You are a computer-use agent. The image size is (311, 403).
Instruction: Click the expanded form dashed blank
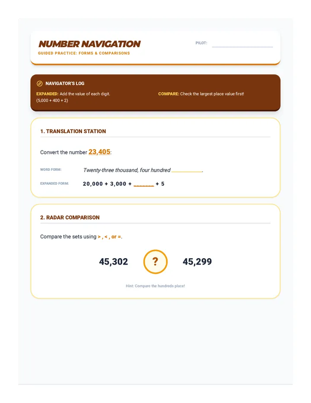144,184
